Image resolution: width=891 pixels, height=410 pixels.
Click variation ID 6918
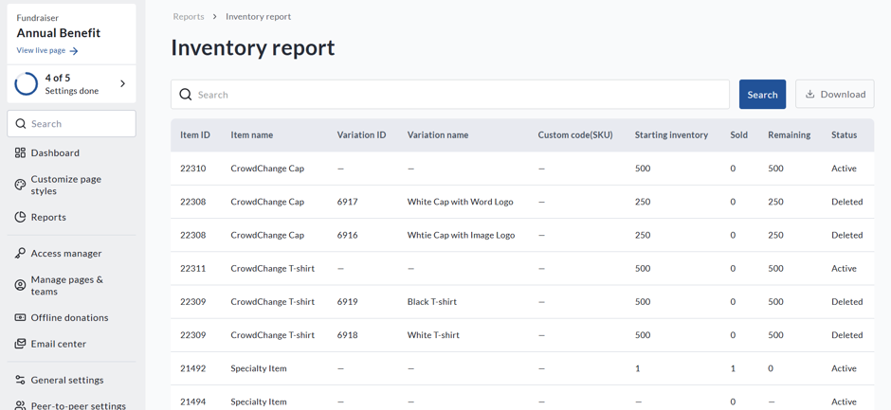[x=347, y=335]
